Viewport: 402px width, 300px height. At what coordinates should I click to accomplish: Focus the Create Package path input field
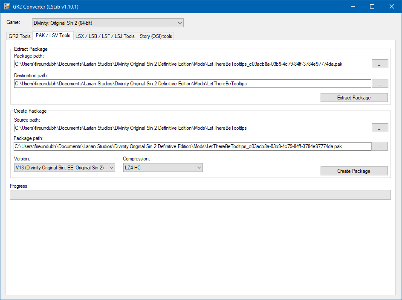[x=192, y=146]
